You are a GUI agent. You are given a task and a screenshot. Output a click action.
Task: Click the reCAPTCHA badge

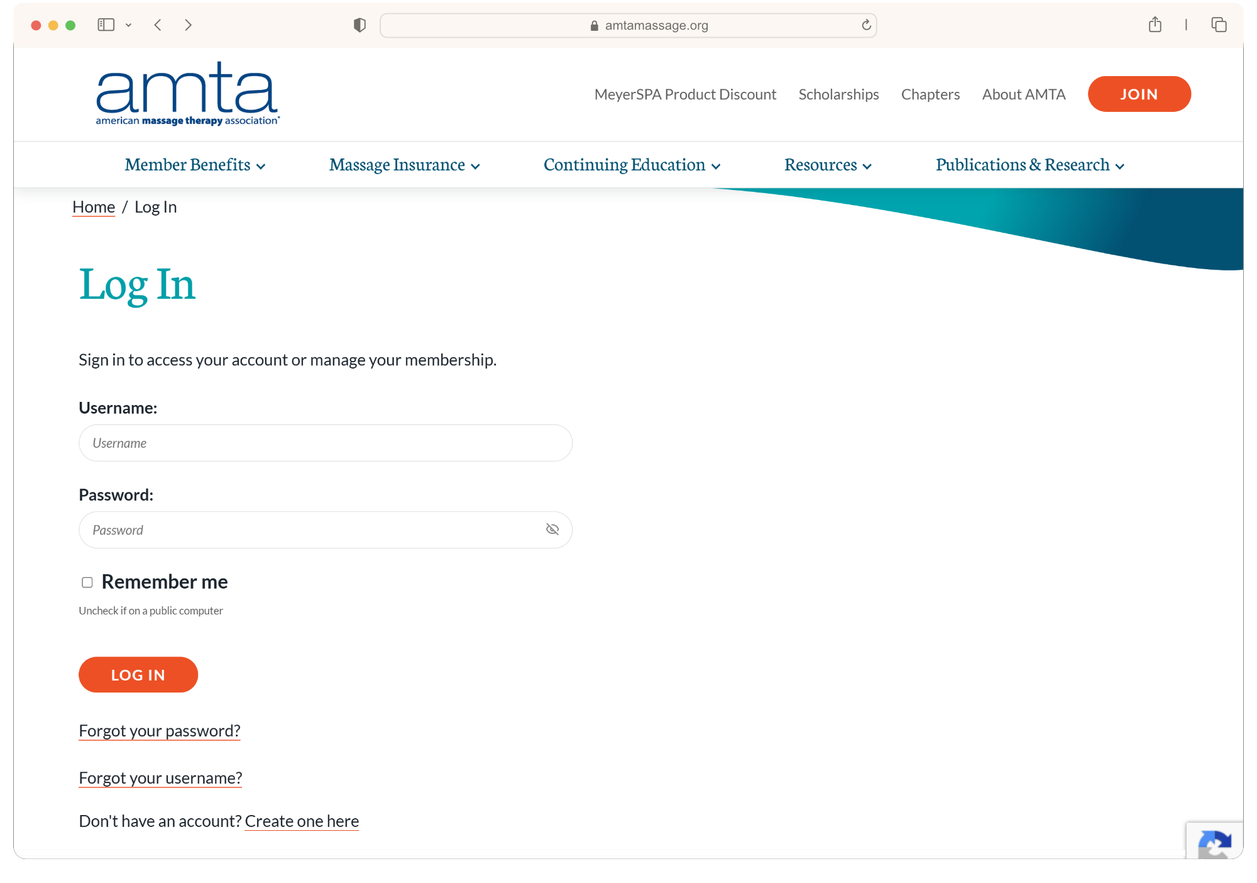click(1214, 841)
